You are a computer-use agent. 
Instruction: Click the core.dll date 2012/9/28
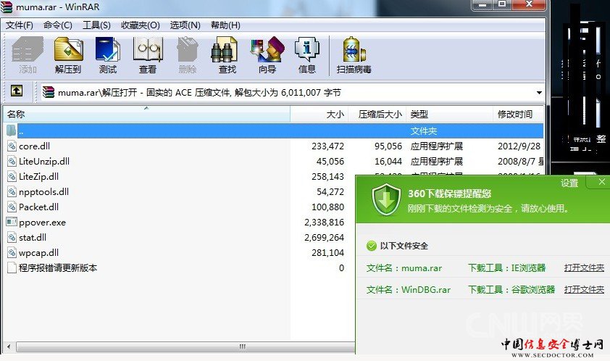pos(519,146)
